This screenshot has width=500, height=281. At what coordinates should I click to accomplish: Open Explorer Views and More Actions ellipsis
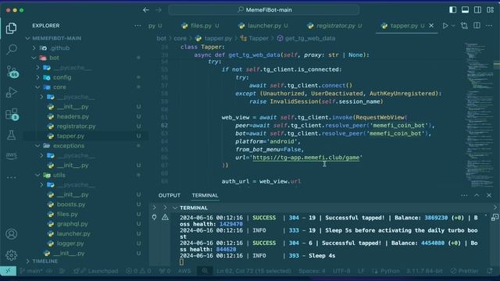(137, 26)
